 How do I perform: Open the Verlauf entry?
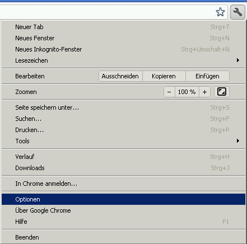pyautogui.click(x=123, y=157)
